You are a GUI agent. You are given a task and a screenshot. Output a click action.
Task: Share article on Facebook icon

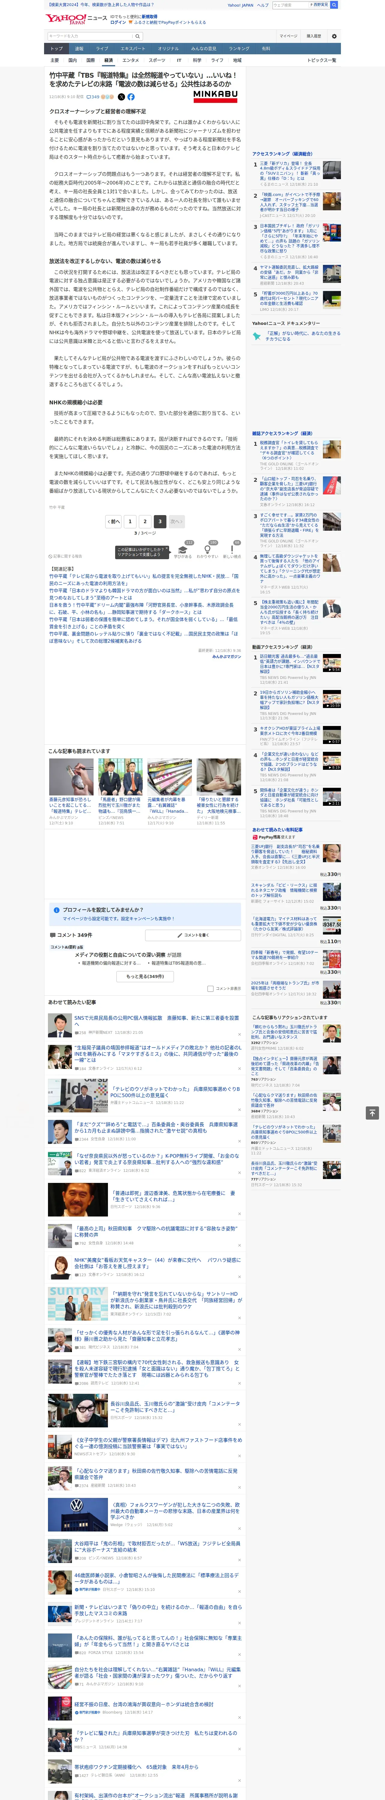[131, 97]
